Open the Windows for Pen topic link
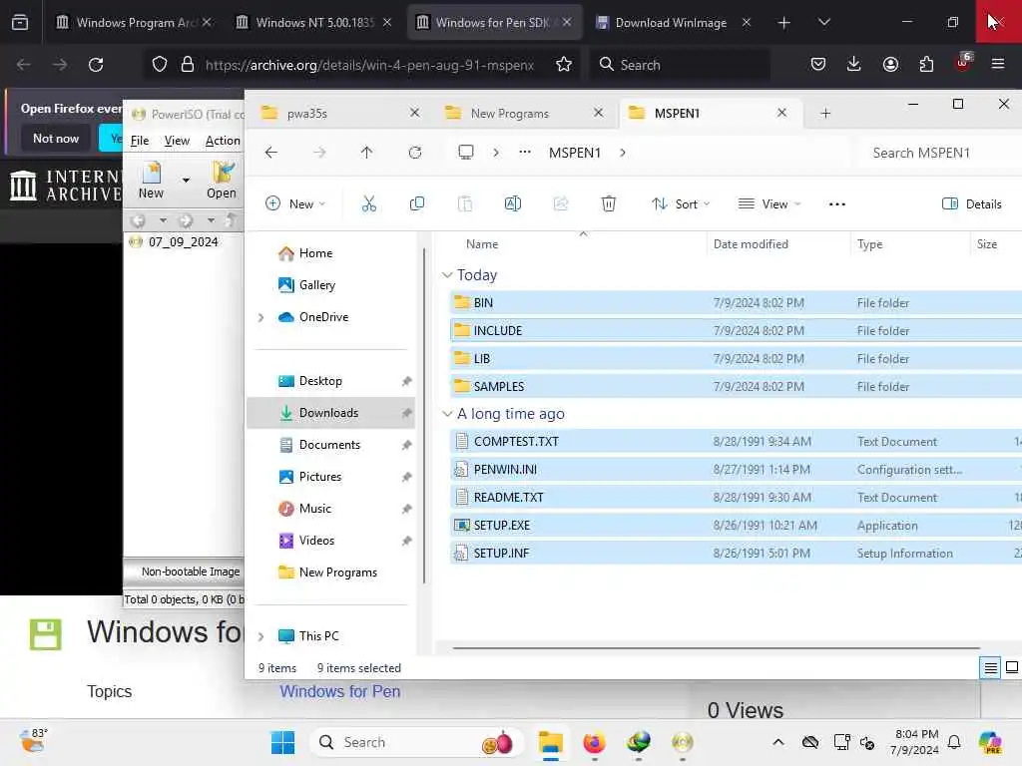 340,691
